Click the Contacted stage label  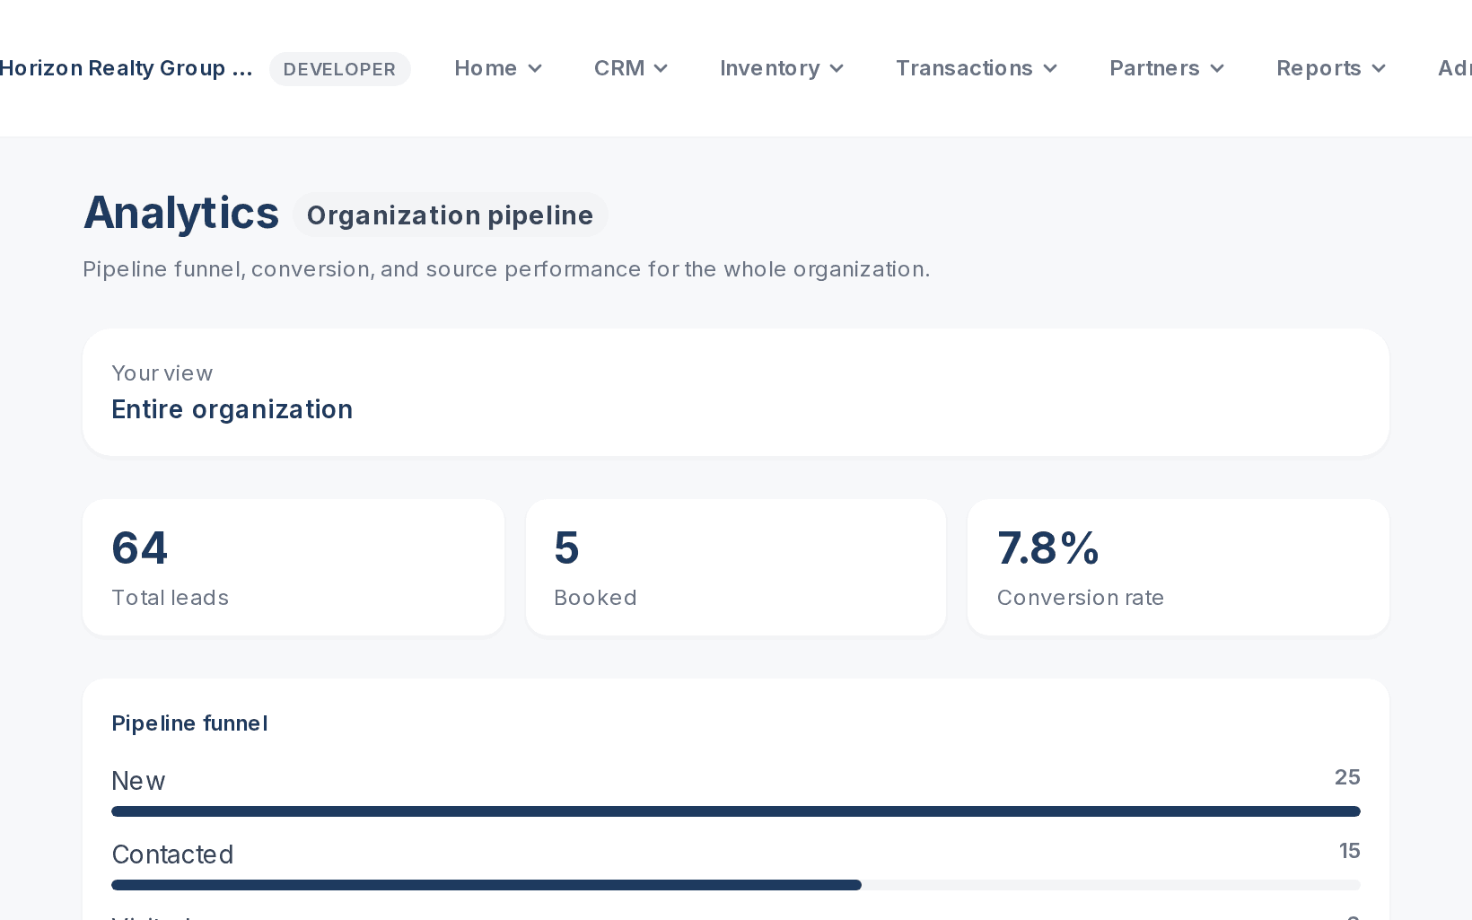pos(172,854)
